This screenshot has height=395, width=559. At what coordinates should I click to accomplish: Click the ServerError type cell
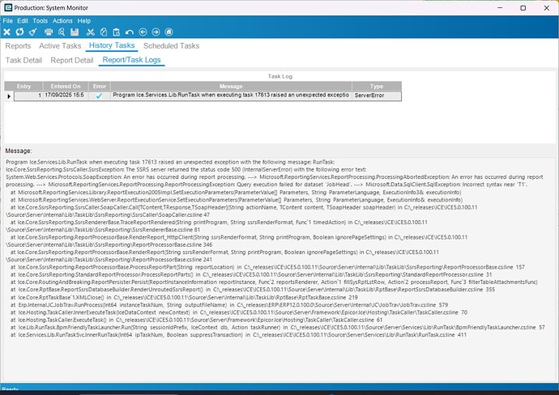pos(377,96)
